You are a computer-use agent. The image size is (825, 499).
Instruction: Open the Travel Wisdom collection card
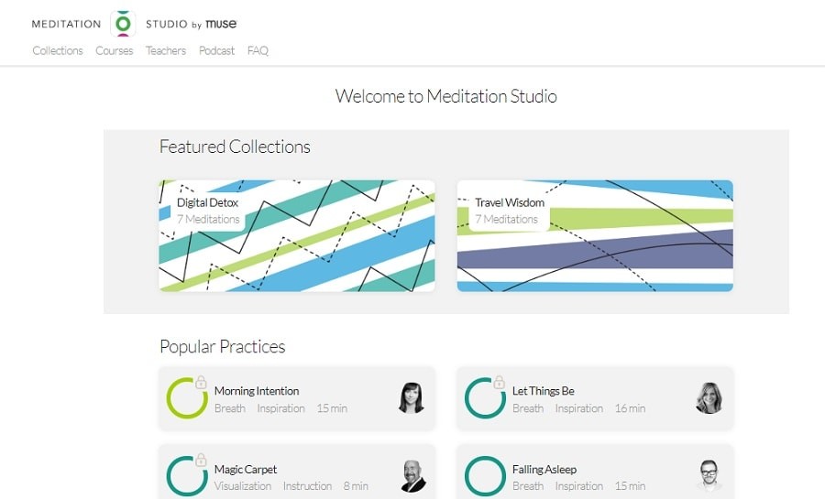click(x=595, y=236)
